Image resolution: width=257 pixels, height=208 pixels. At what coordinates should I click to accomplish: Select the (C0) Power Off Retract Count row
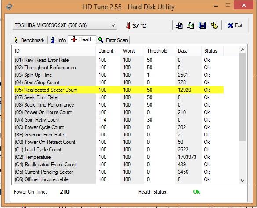[x=119, y=142]
